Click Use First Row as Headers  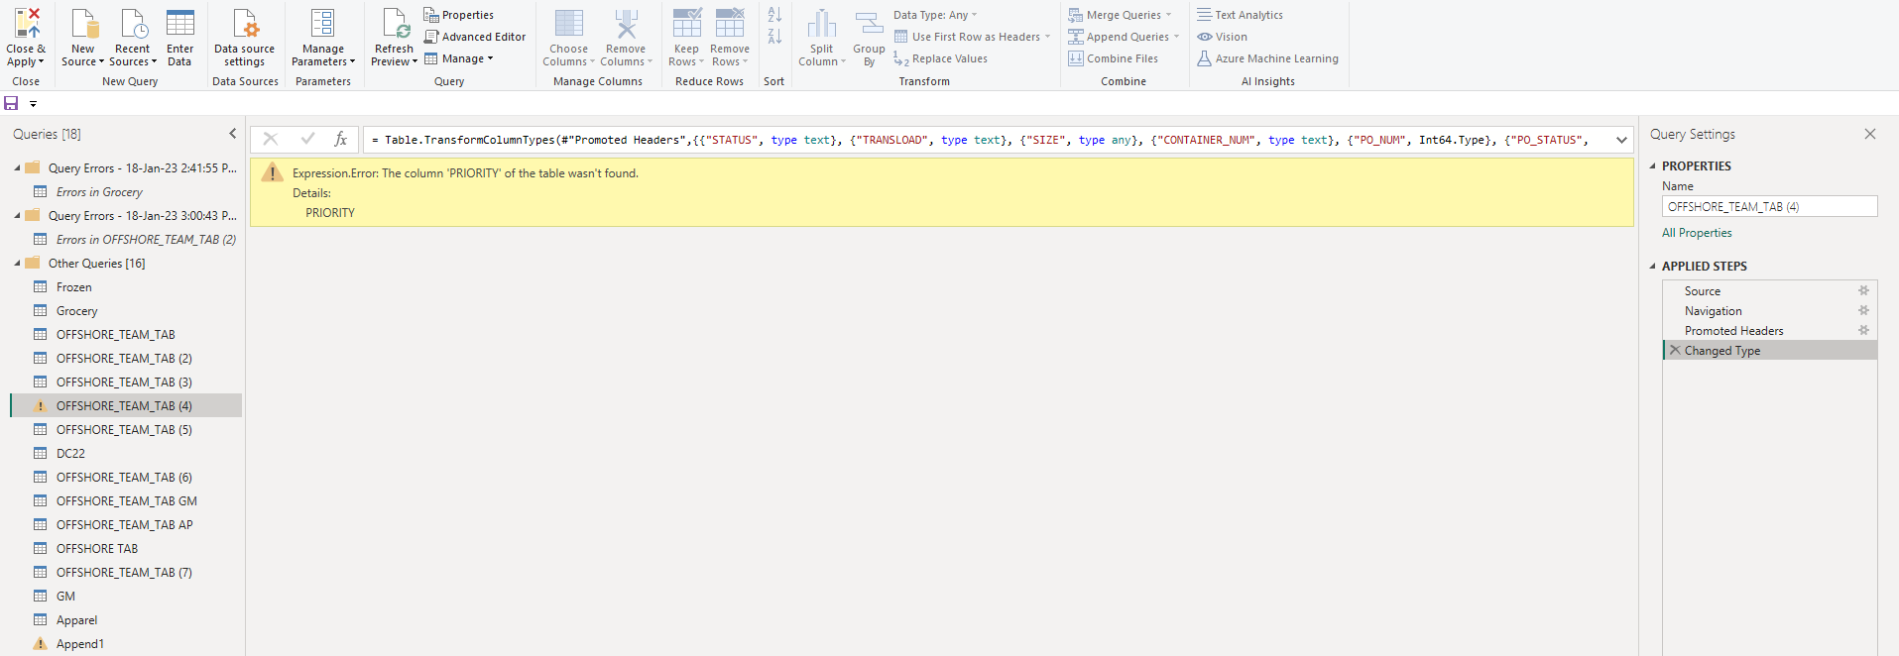[x=972, y=37]
